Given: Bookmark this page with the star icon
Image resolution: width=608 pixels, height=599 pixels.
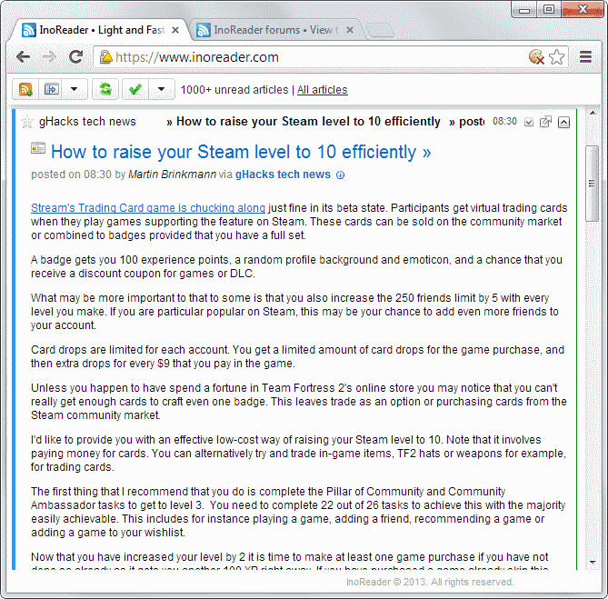Looking at the screenshot, I should [557, 57].
